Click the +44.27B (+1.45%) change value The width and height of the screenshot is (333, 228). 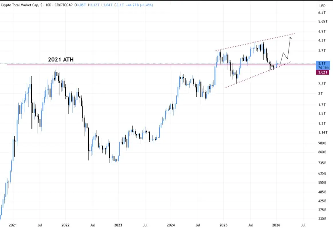click(139, 5)
